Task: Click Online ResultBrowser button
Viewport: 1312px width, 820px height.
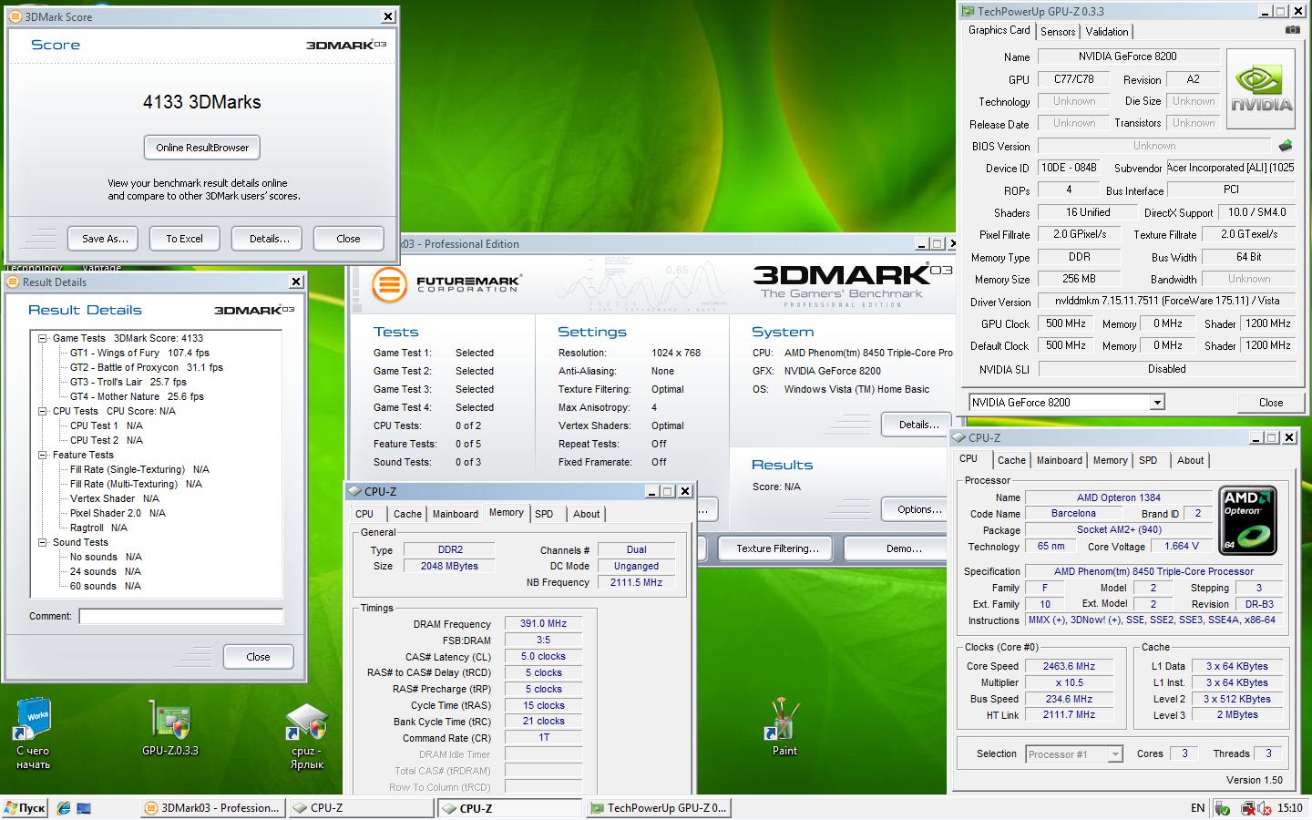Action: [202, 148]
